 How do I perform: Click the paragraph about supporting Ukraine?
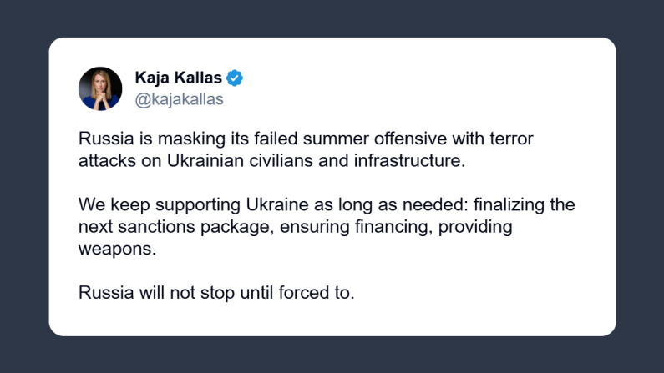326,227
